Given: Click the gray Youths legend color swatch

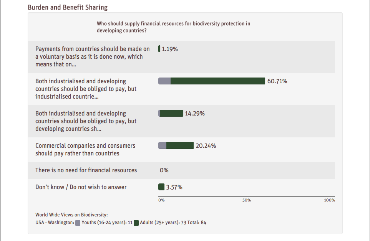Looking at the screenshot, I should point(78,223).
